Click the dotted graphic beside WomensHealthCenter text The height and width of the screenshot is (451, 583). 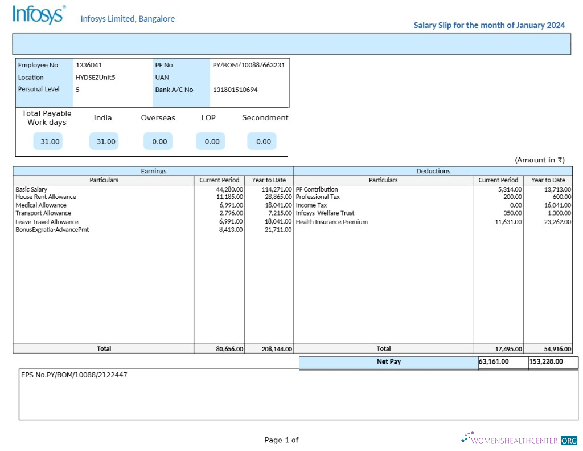click(469, 437)
